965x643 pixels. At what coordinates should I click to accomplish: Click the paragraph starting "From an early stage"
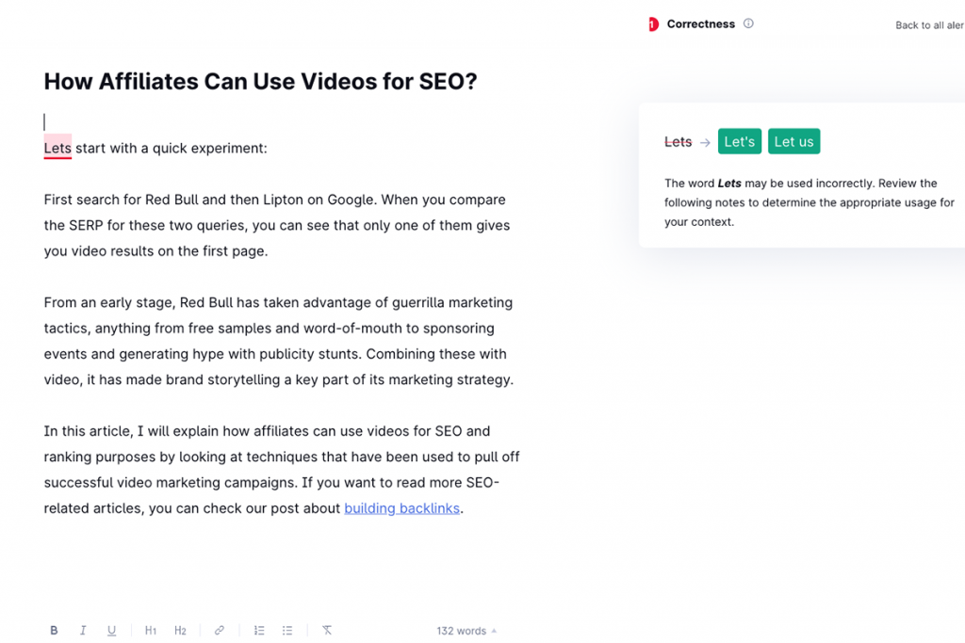pyautogui.click(x=279, y=341)
